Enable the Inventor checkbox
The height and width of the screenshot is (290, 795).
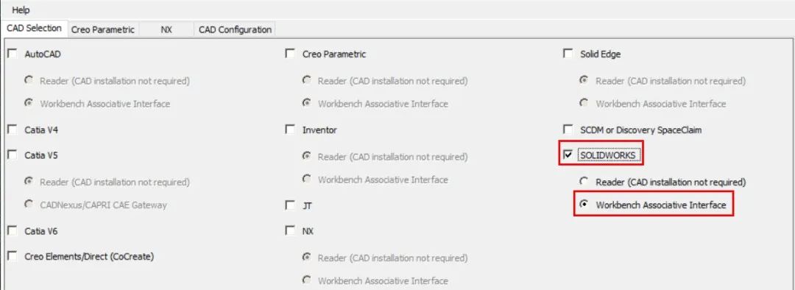pos(290,130)
